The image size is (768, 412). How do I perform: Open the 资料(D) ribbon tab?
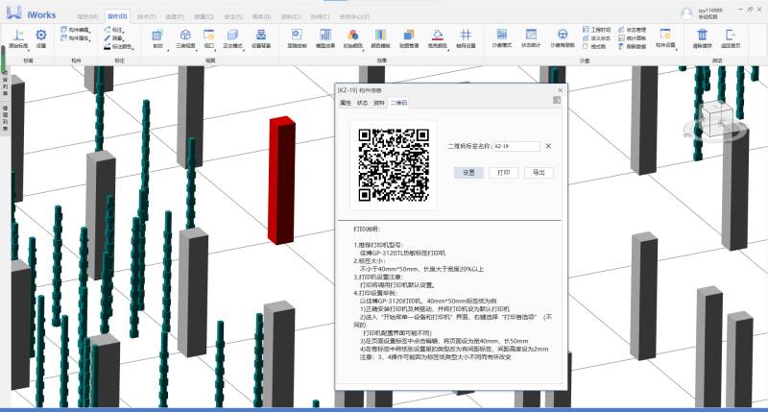(x=291, y=16)
